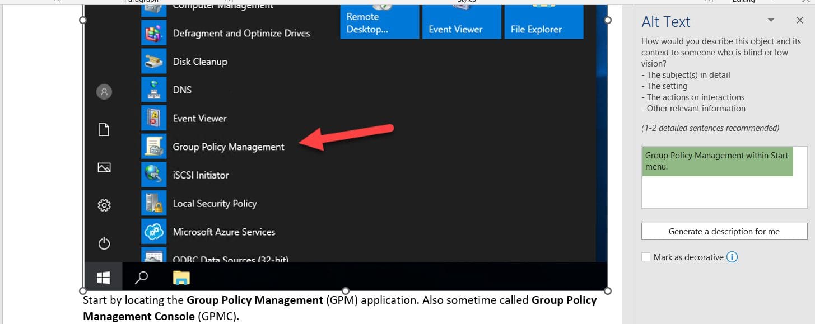Click the Event Viewer tile
This screenshot has height=324, width=815.
[x=462, y=22]
